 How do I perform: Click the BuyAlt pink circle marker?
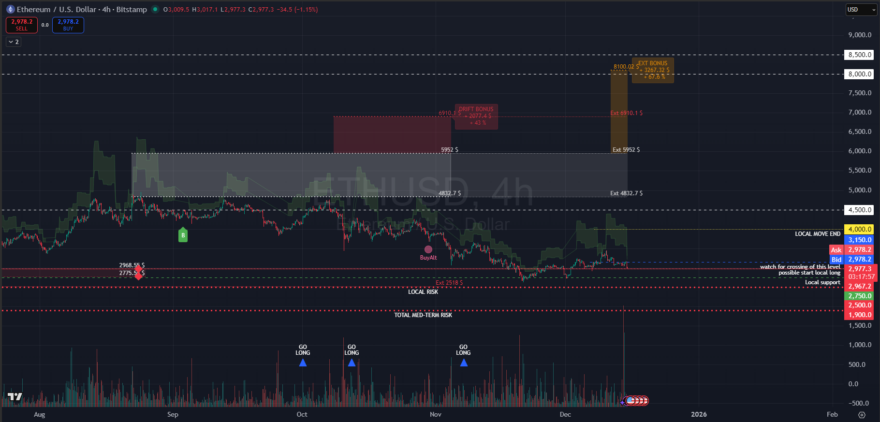pyautogui.click(x=428, y=249)
